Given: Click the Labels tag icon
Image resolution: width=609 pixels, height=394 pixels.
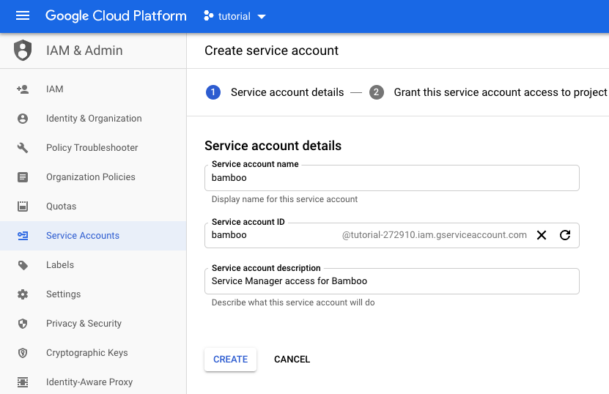Looking at the screenshot, I should click(23, 265).
